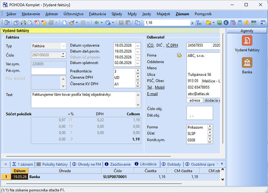268x193 pixels.
Task: Open the Dátum vystavenia calendar dropdown
Action: 138,46
